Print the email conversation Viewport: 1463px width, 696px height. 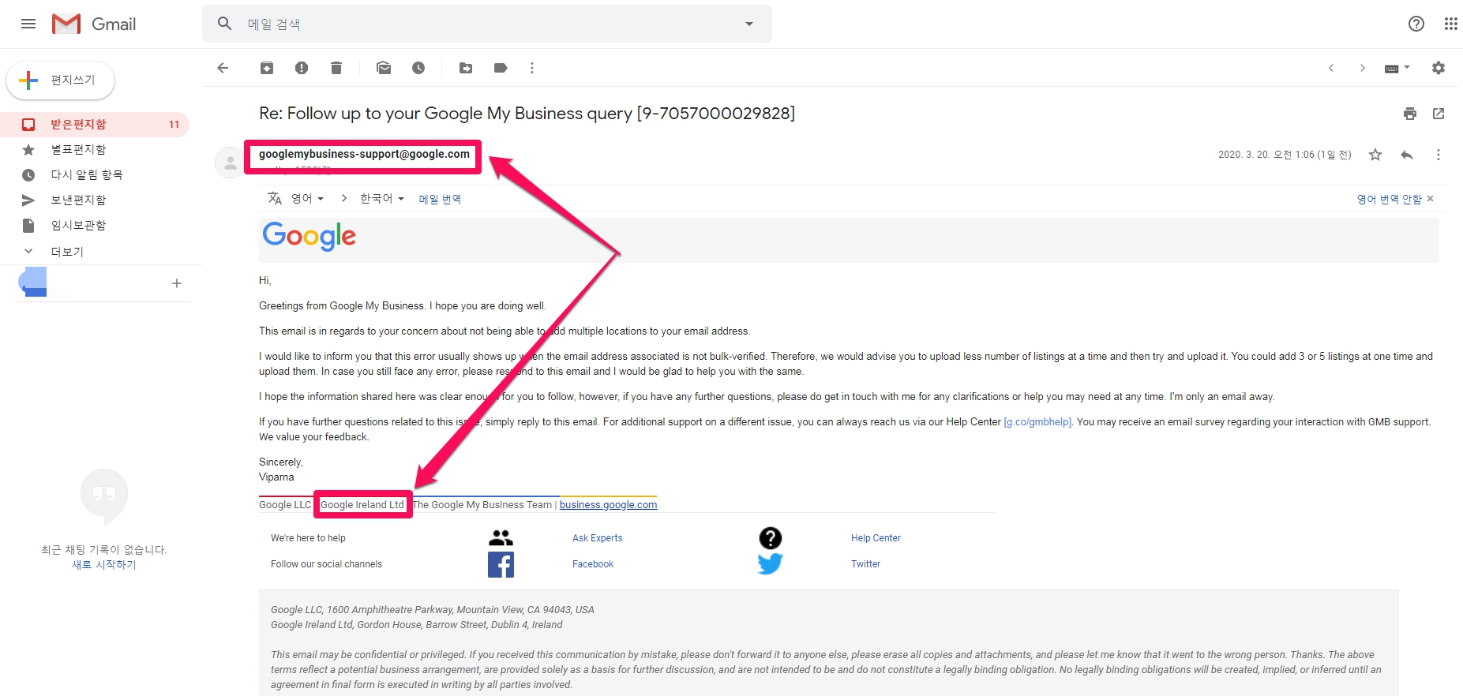pos(1410,114)
